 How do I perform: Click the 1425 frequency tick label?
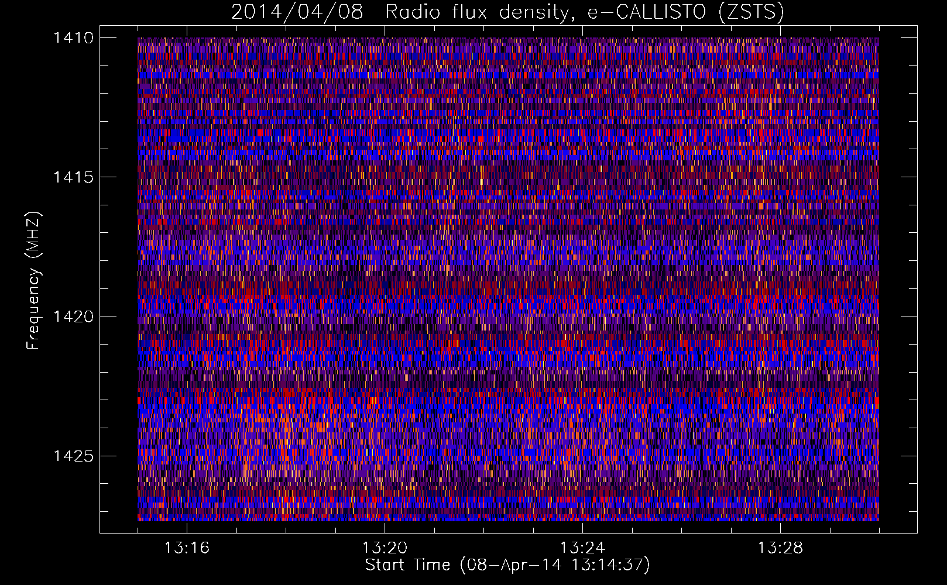74,456
